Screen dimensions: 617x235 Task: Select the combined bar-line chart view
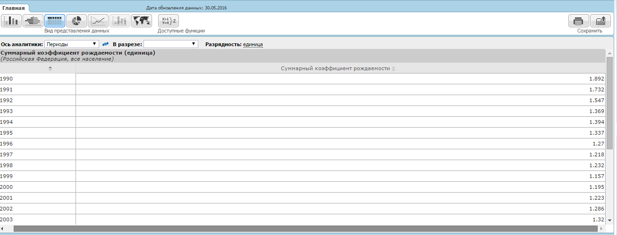coord(120,21)
